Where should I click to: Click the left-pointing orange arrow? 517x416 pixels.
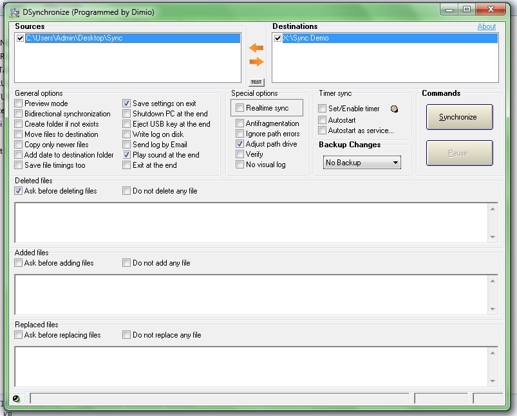click(256, 48)
